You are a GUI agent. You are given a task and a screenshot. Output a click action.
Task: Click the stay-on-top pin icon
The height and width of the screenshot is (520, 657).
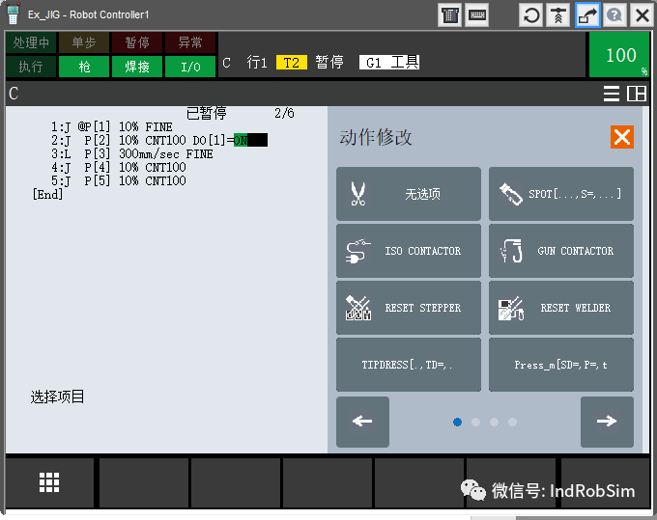tap(558, 15)
